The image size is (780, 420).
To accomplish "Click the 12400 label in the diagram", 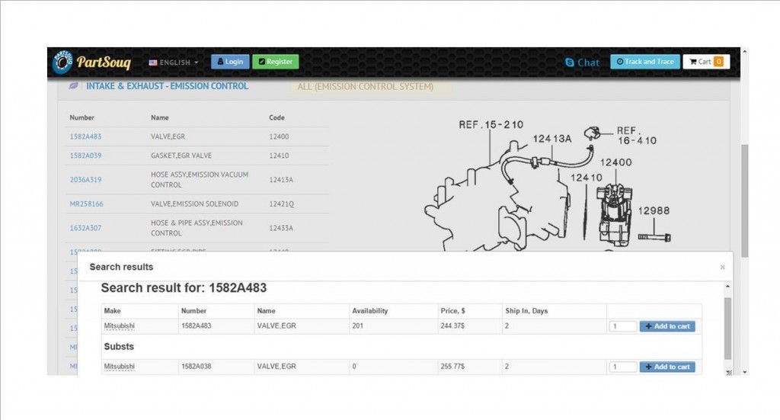I will click(615, 162).
